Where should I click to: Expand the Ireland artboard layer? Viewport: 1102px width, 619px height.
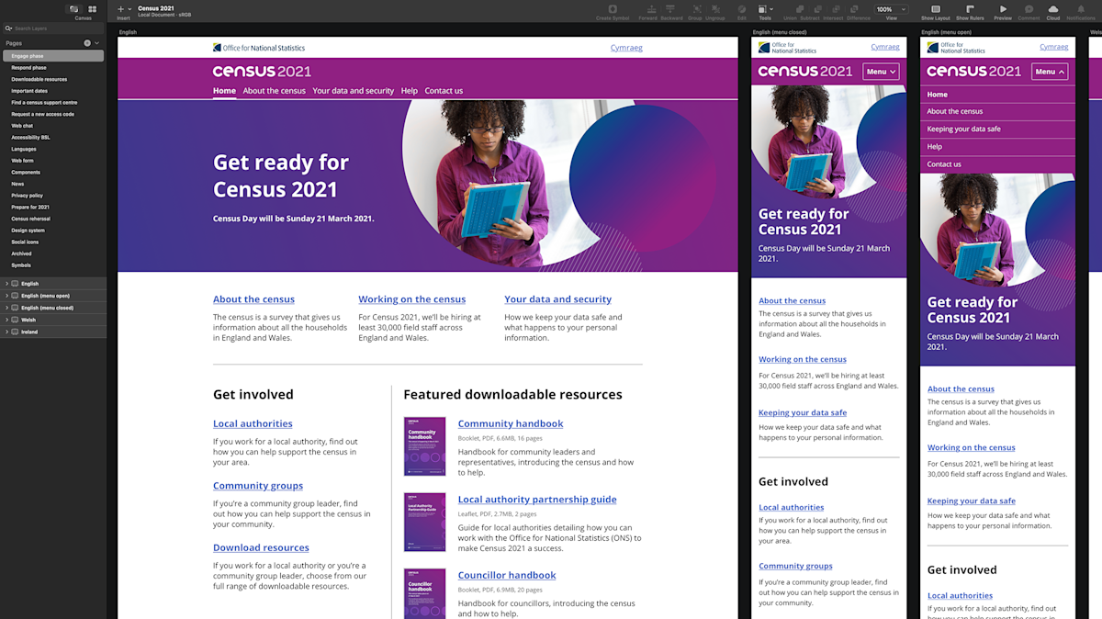coord(6,332)
